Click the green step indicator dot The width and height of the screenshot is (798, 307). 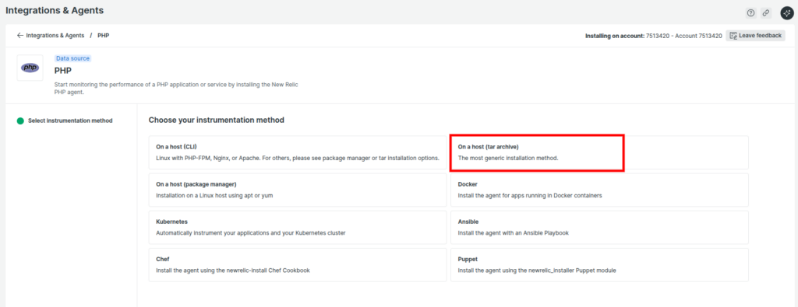point(20,120)
